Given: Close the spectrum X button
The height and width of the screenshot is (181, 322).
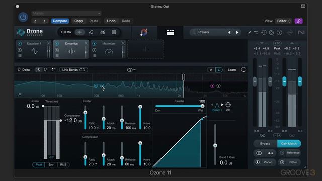Looking at the screenshot, I should pyautogui.click(x=20, y=94).
